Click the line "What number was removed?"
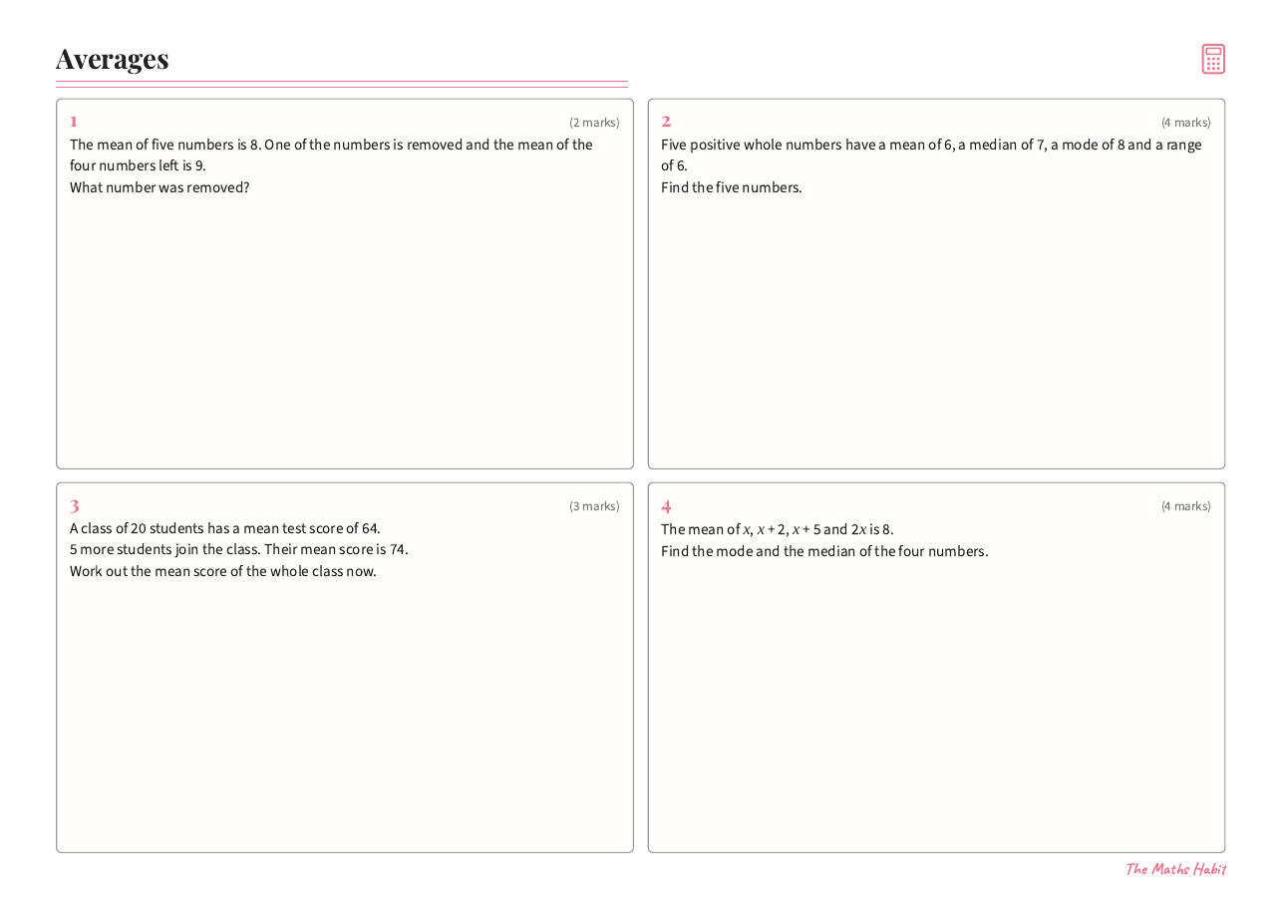The height and width of the screenshot is (906, 1283). (160, 187)
